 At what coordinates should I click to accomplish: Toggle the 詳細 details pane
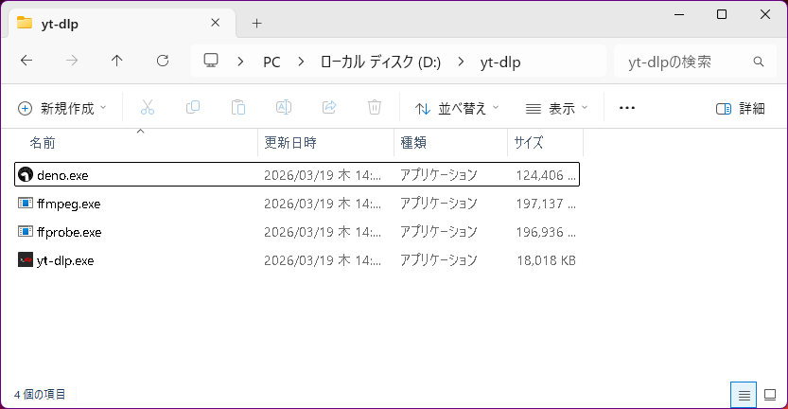741,108
